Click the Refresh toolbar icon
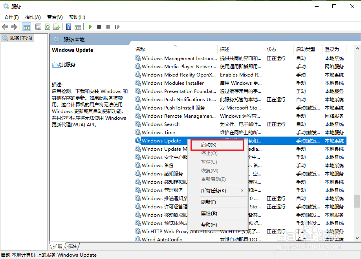The image size is (361, 259). click(48, 27)
